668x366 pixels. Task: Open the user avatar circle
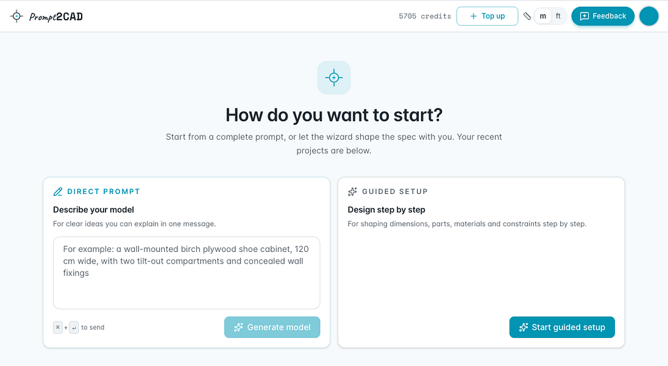coord(649,16)
